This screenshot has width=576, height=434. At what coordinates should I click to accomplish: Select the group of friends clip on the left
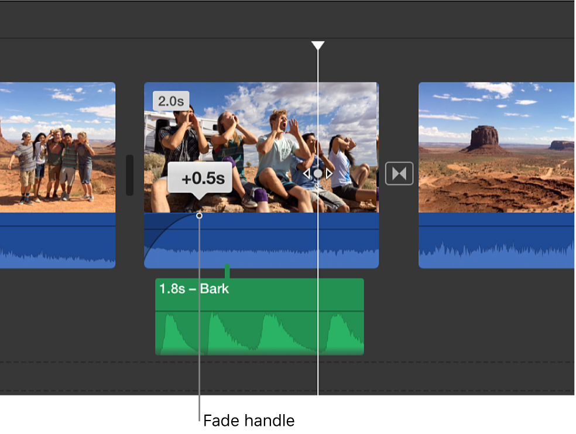coord(58,146)
